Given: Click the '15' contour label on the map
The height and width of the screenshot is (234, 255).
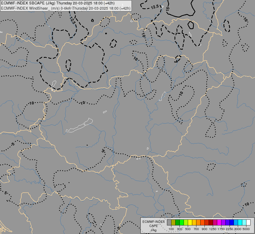Looking at the screenshot, I should click(x=167, y=8).
